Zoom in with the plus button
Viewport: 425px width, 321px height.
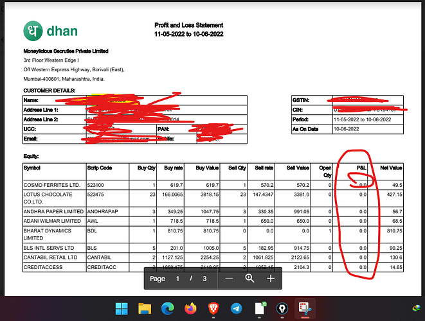(271, 279)
